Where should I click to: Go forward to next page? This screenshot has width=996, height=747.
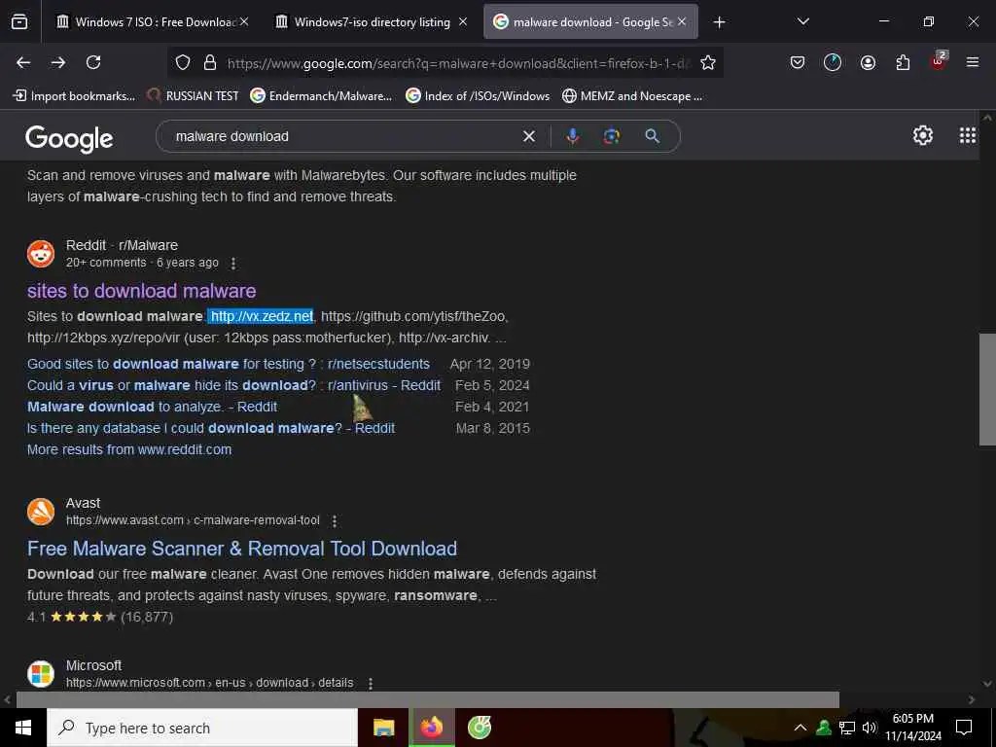tap(57, 62)
